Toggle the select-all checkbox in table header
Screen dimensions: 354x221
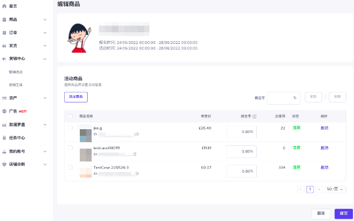pyautogui.click(x=70, y=116)
